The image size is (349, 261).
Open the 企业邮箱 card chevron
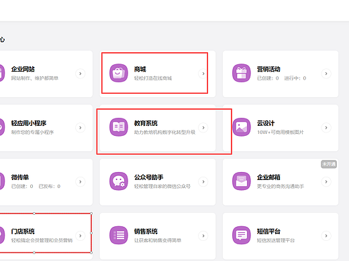coord(326,182)
